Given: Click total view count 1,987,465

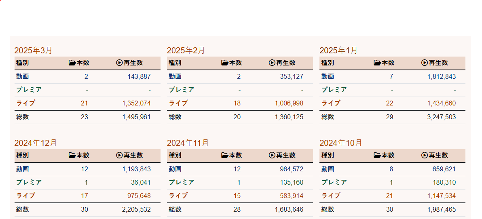Looking at the screenshot, I should [x=442, y=209].
